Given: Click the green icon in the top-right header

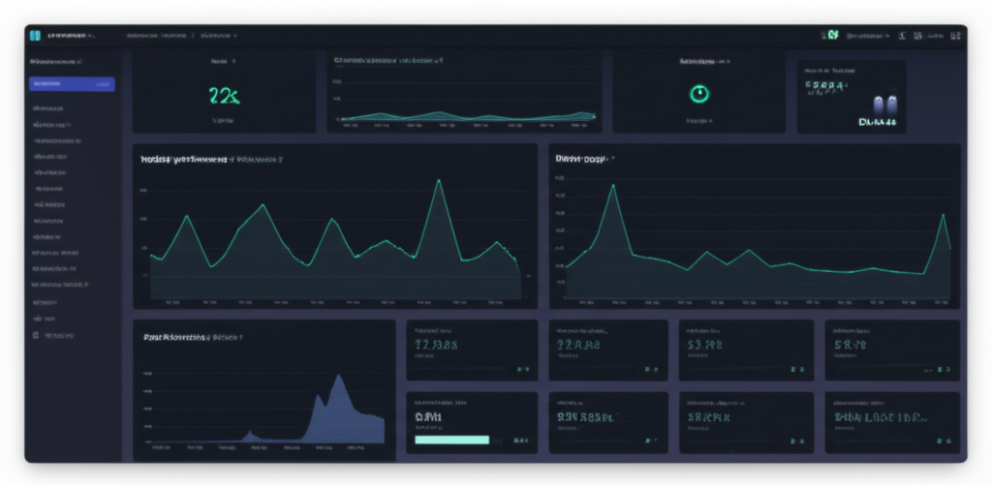Looking at the screenshot, I should [x=830, y=35].
